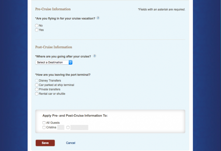This screenshot has height=151, width=221.
Task: Select Yes for flying in
Action: pos(36,30)
